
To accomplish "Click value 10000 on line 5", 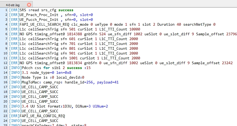I will (x=135, y=29).
